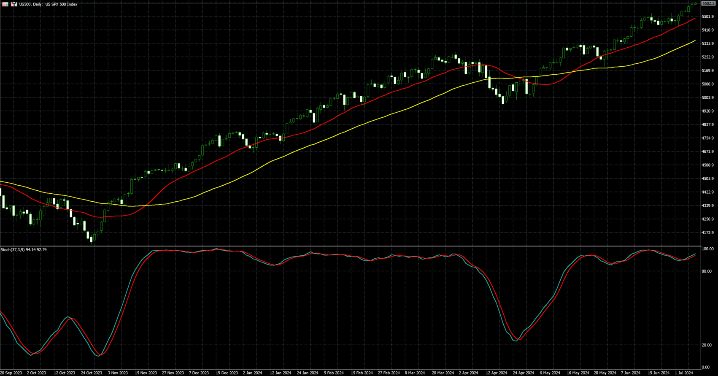Image resolution: width=718 pixels, height=376 pixels.
Task: Click the 4173.9 price axis label
Action: point(707,233)
